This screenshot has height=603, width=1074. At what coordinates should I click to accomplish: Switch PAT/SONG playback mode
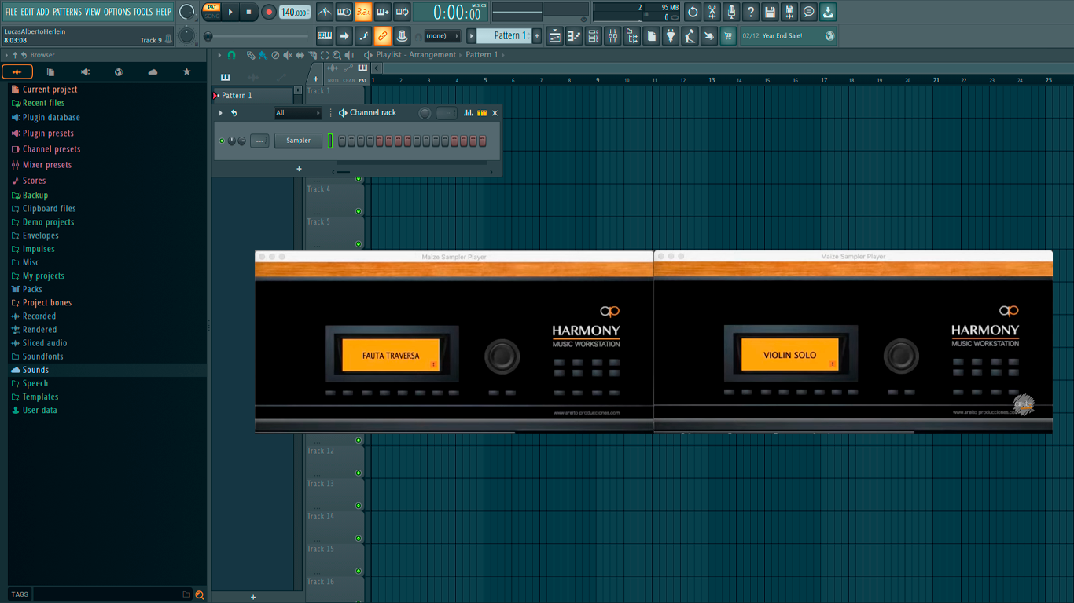tap(211, 12)
